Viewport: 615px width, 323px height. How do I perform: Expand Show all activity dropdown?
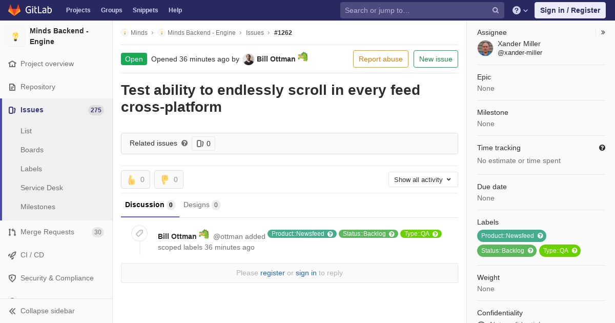point(423,179)
